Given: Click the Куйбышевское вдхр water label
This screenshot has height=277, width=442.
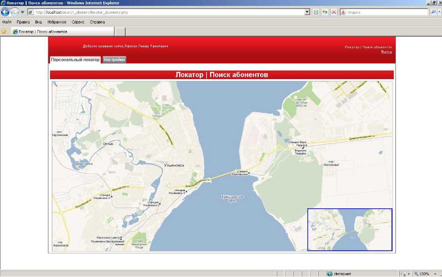Looking at the screenshot, I should pos(232,199).
